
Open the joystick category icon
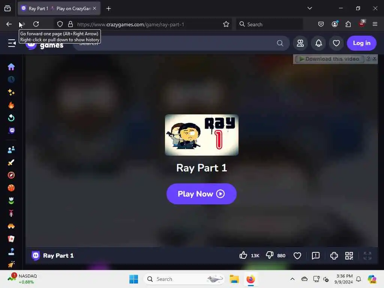11,252
